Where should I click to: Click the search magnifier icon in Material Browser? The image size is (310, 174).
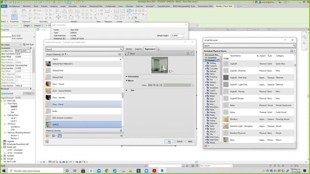point(121,49)
